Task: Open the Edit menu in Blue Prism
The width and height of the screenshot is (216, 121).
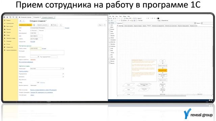Action: [113, 16]
